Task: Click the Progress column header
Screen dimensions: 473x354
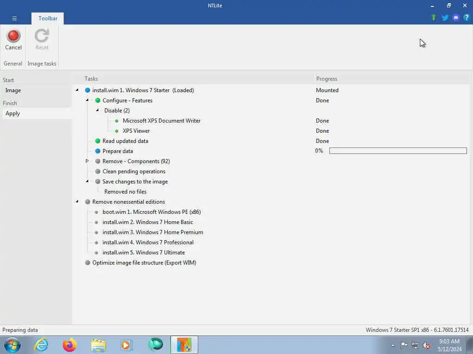Action: point(327,79)
